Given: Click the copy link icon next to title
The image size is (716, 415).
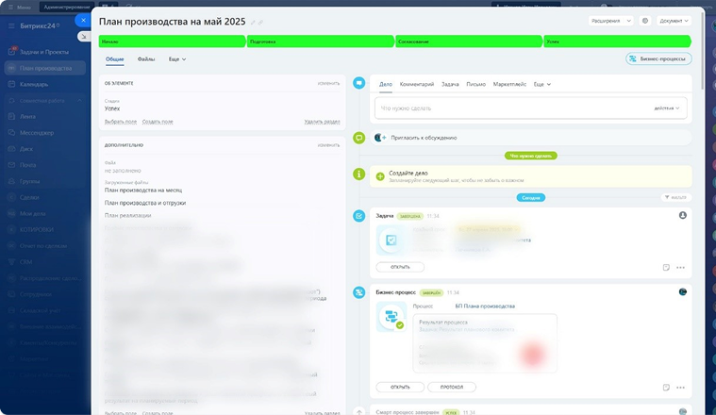Looking at the screenshot, I should click(x=262, y=21).
